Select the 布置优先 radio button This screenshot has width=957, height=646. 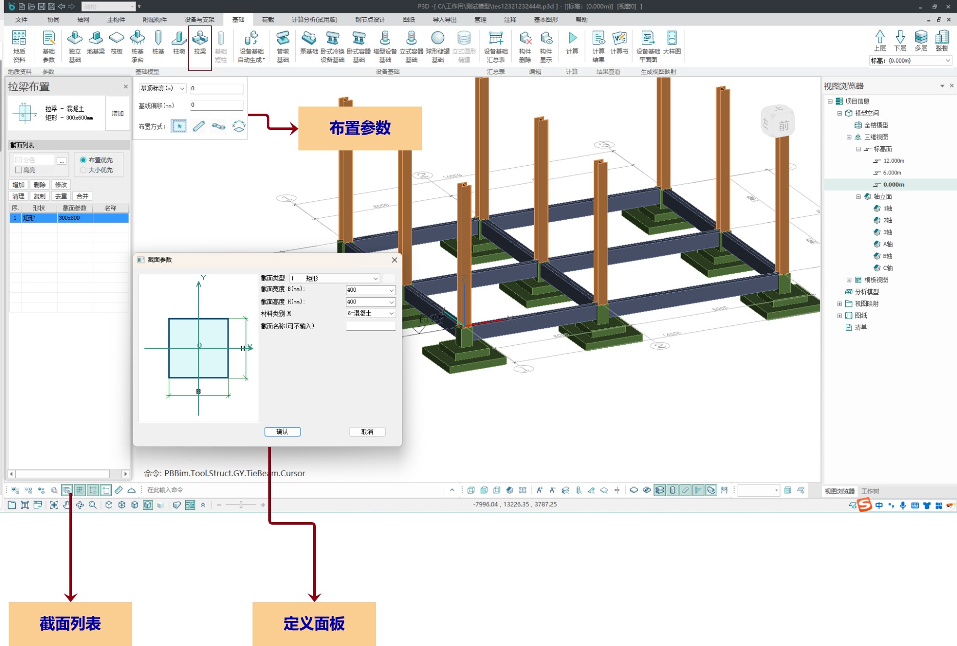(x=83, y=160)
